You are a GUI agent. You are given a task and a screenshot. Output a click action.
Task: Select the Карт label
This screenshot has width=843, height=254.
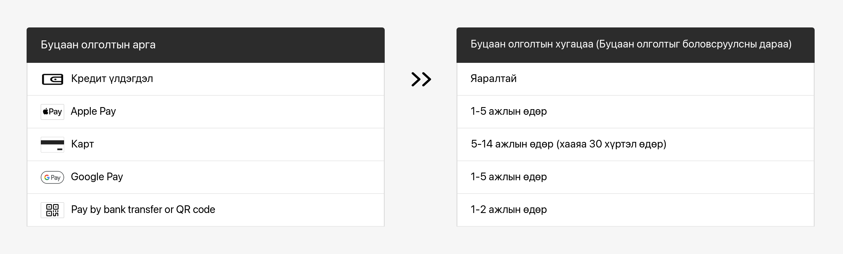tap(82, 144)
